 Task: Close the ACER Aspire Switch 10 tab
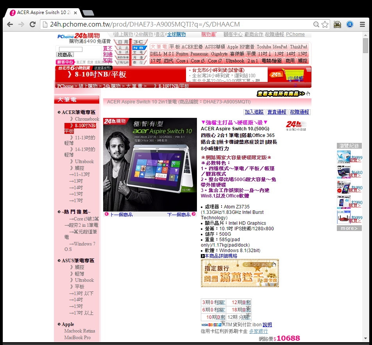coord(75,13)
